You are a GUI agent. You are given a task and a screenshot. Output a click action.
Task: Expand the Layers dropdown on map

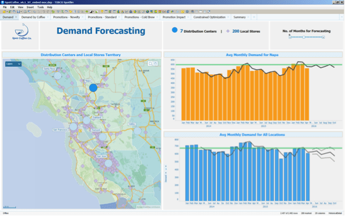click(x=13, y=64)
